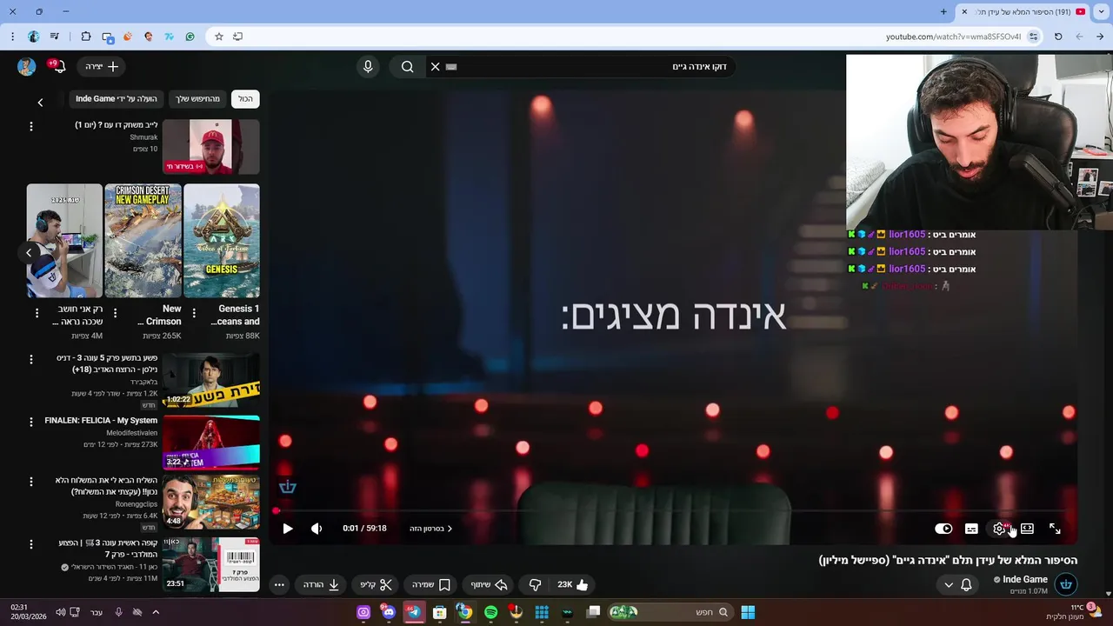Open the Inde Game channel name
Viewport: 1113px width, 626px height.
point(1024,579)
